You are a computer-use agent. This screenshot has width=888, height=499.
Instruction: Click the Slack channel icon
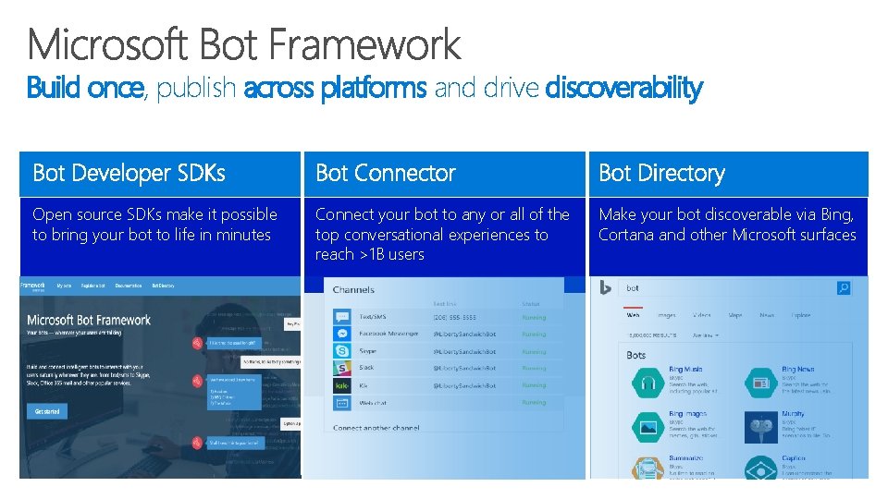[x=342, y=369]
